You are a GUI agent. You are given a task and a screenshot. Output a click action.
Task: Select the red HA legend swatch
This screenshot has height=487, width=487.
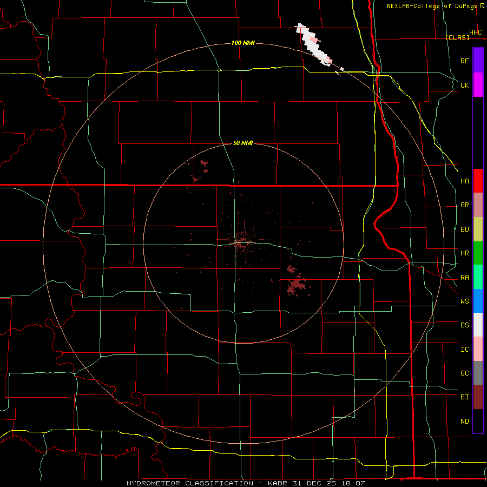[478, 181]
